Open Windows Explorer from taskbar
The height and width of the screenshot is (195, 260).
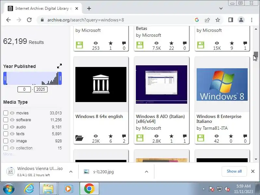click(x=48, y=189)
